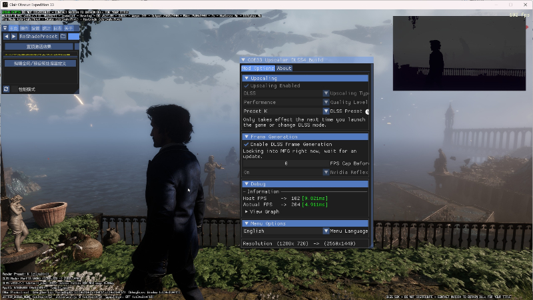Open the Quality Level Performance dropdown
533x300 pixels.
click(286, 102)
